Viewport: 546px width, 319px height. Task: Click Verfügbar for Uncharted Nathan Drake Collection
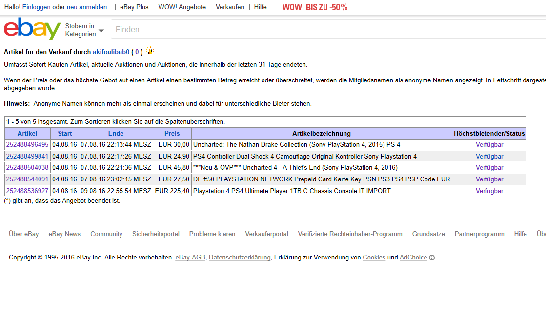pyautogui.click(x=489, y=144)
